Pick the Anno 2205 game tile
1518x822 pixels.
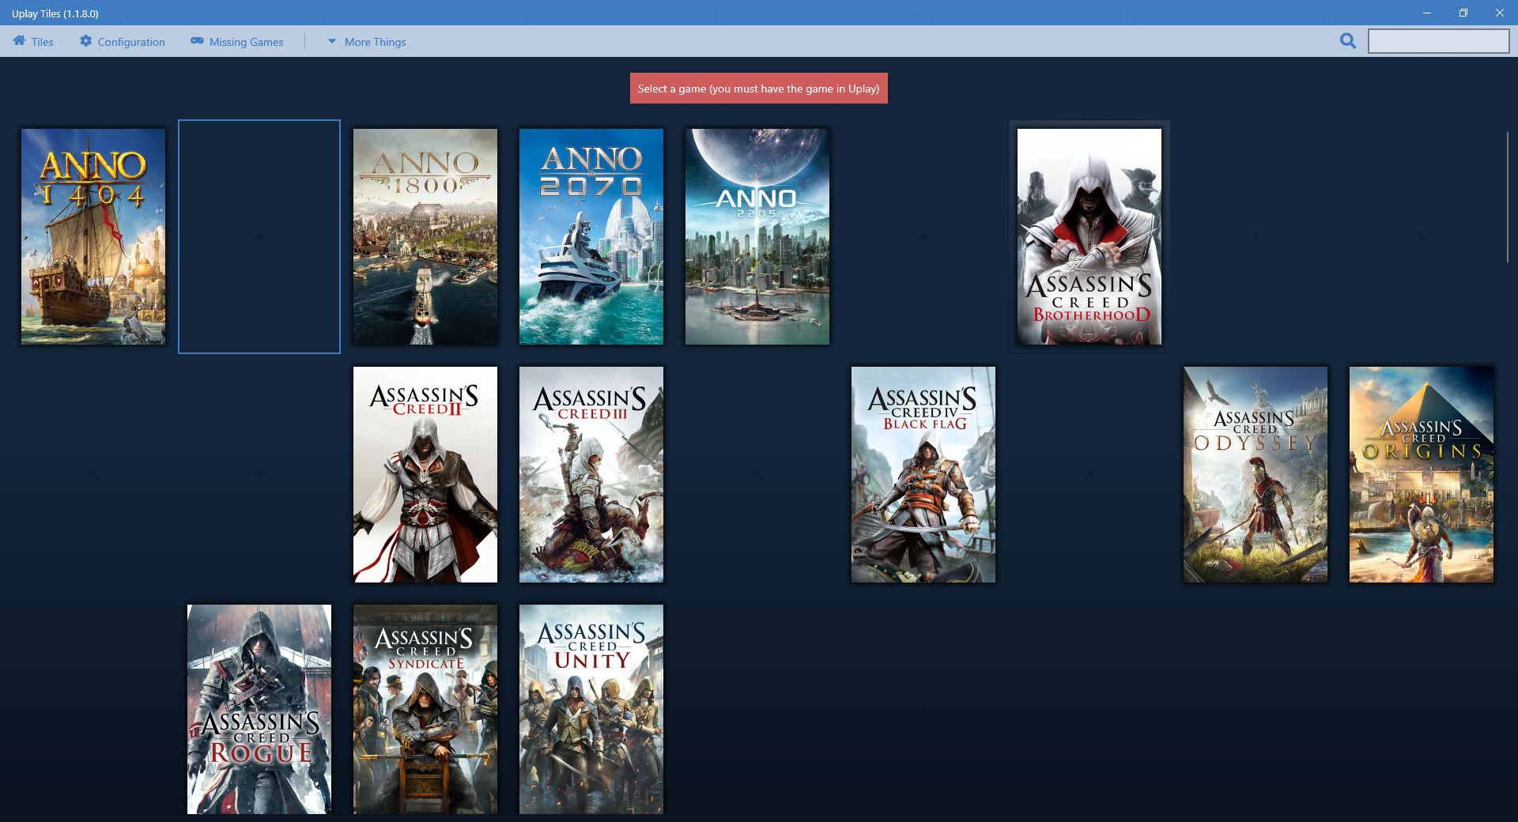pyautogui.click(x=757, y=236)
